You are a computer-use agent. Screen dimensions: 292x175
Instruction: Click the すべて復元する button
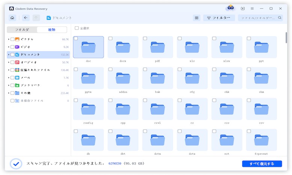coord(262,164)
